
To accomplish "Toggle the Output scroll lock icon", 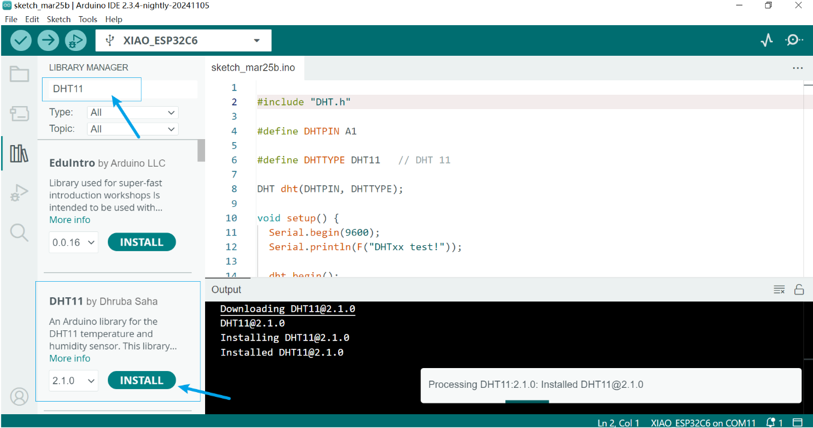I will (x=799, y=290).
